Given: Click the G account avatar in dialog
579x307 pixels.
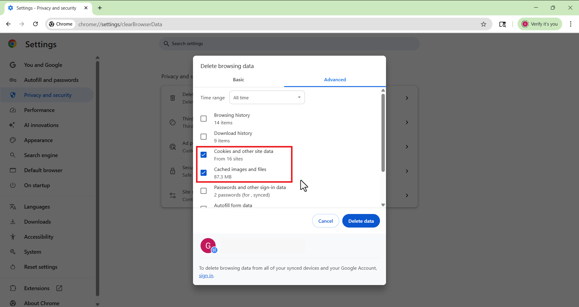Looking at the screenshot, I should (208, 246).
